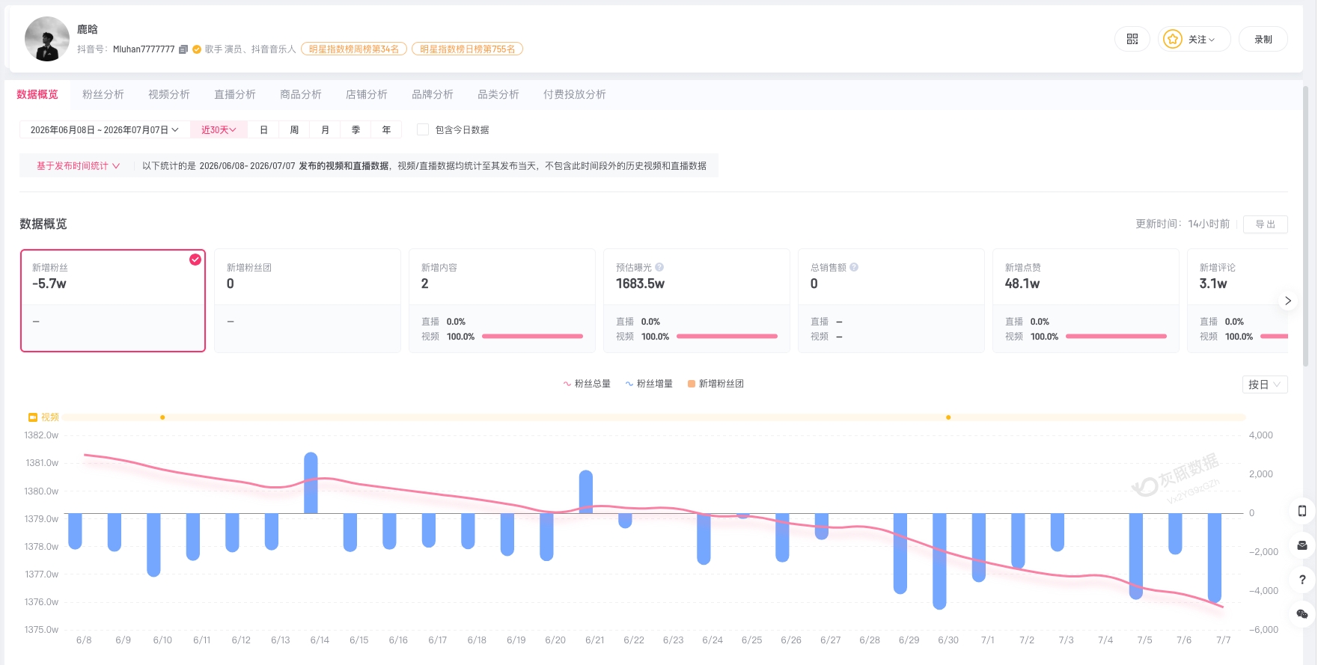Open the mobile phone sidebar icon
The height and width of the screenshot is (665, 1318).
point(1302,511)
